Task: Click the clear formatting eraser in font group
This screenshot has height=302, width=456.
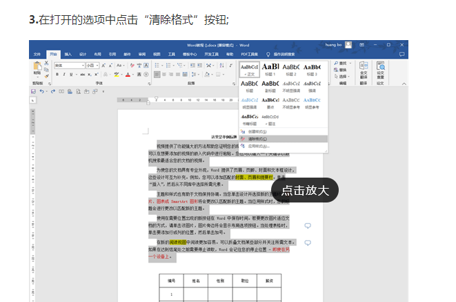Action: (x=132, y=66)
